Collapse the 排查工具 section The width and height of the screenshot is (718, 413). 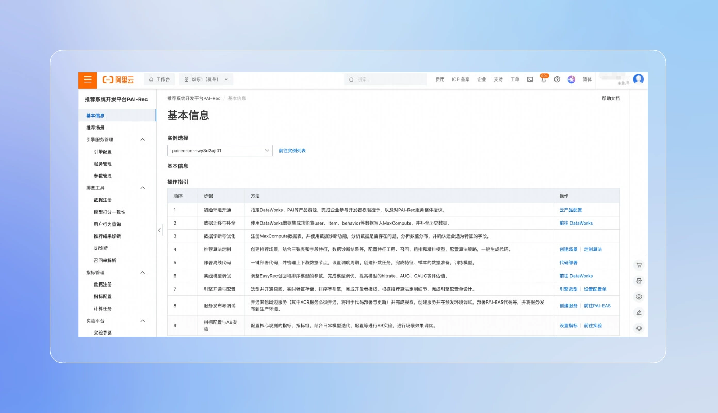143,188
